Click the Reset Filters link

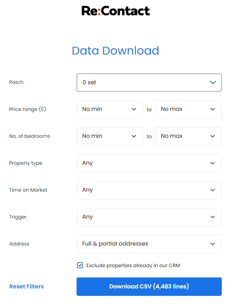pos(27,287)
